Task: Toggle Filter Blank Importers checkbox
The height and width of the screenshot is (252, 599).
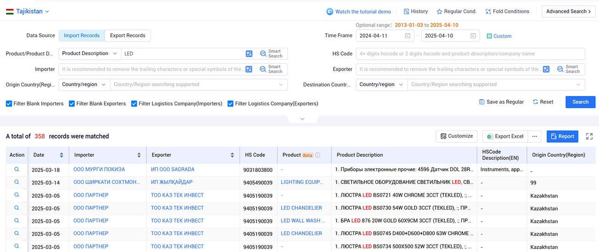Action: tap(9, 104)
